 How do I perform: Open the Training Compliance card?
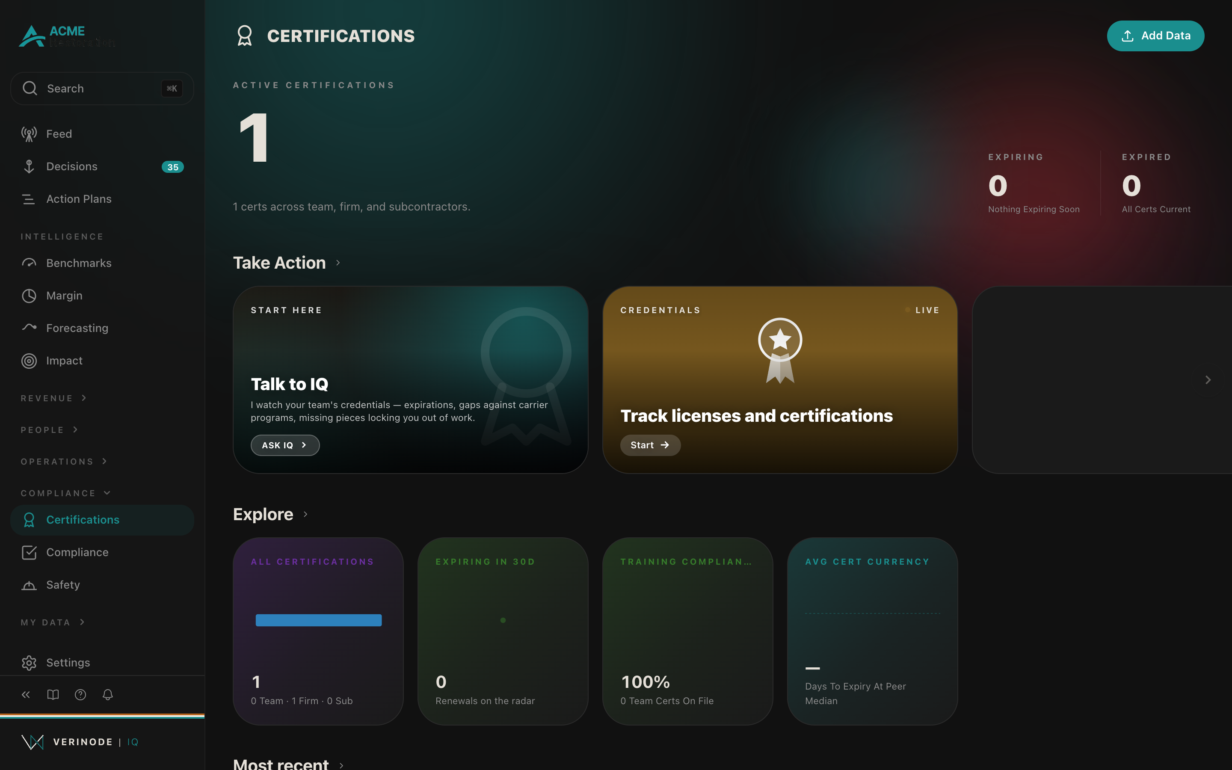click(688, 631)
